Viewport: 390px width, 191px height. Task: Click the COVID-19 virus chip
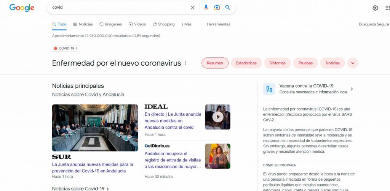click(x=66, y=48)
